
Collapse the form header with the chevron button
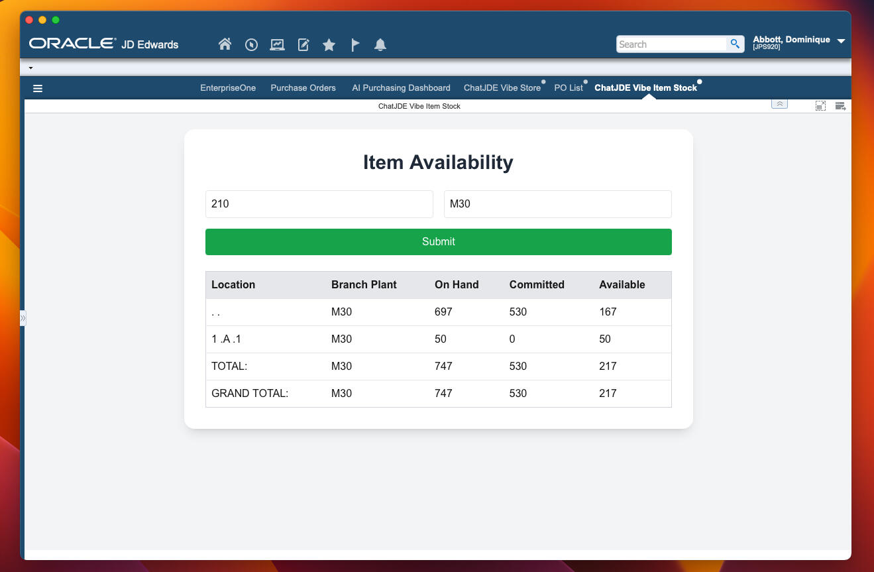(x=779, y=103)
